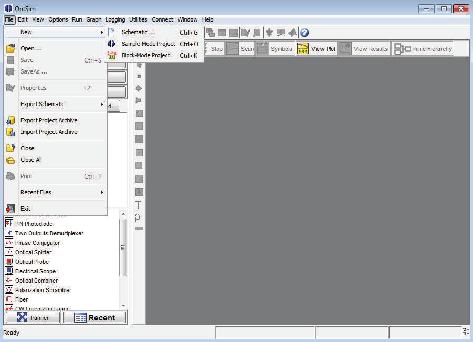Select the PIN Photodiode component icon

tap(9, 224)
